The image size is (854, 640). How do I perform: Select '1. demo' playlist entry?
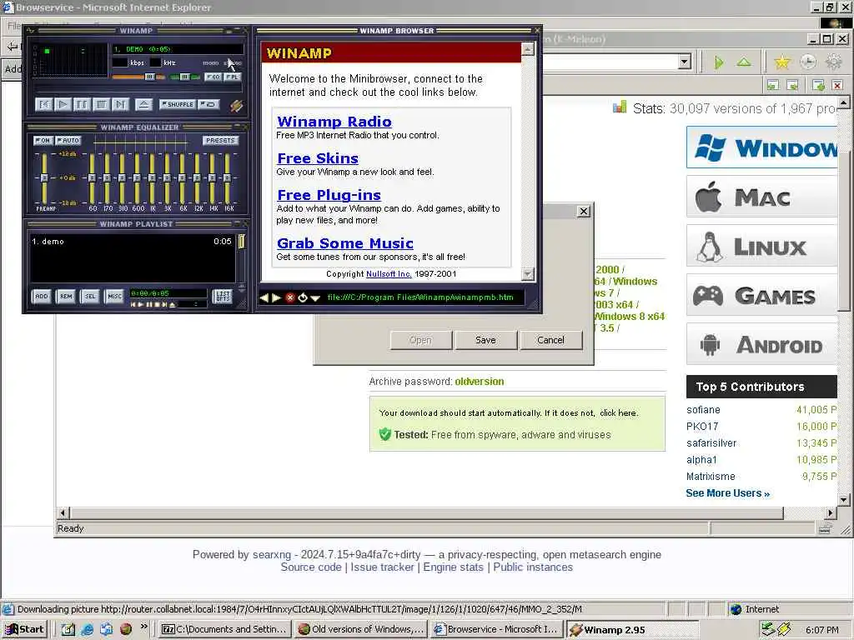pyautogui.click(x=133, y=241)
